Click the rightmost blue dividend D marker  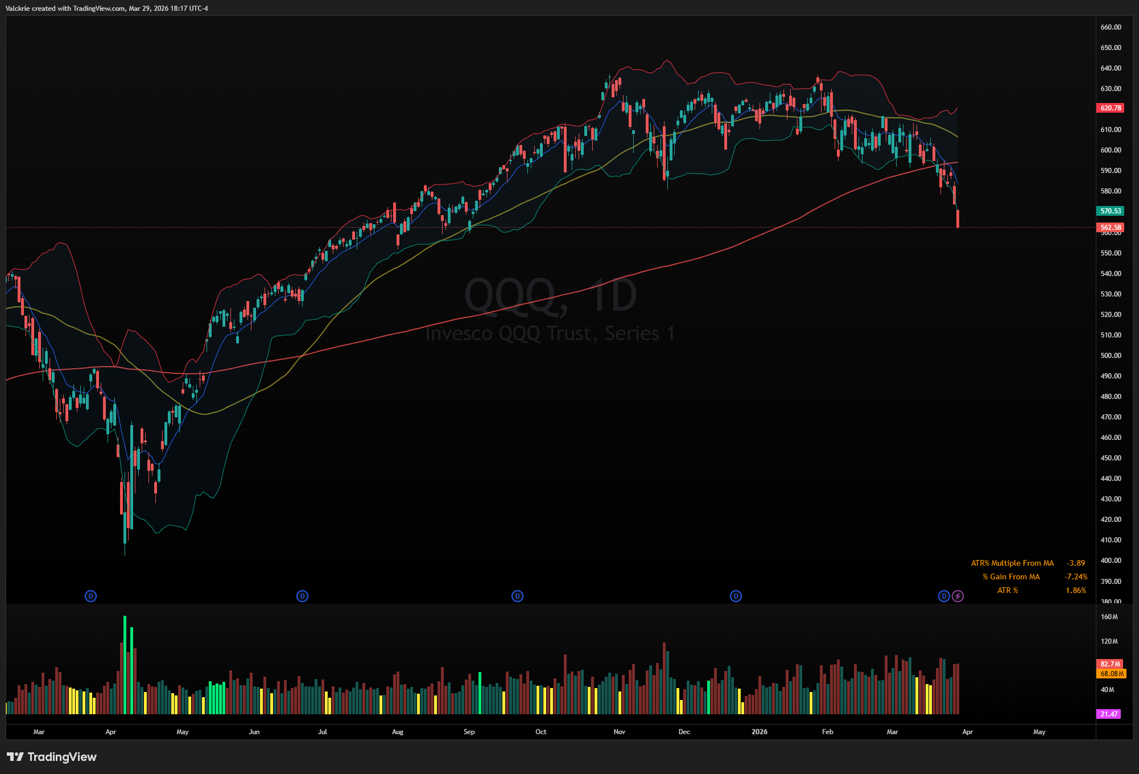[x=944, y=596]
